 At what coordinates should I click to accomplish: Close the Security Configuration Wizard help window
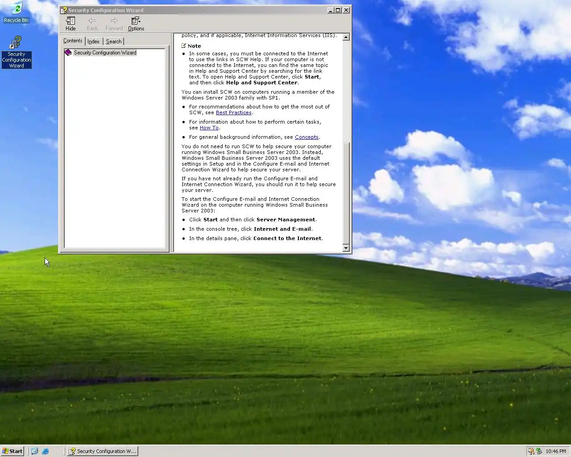click(x=346, y=10)
